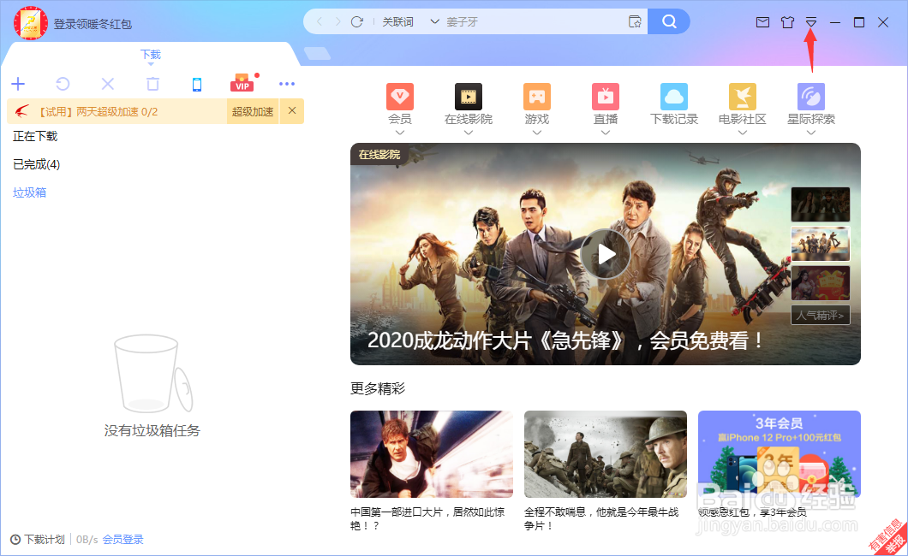Open the new blank tab
Viewport: 908px width, 556px height.
coord(317,54)
